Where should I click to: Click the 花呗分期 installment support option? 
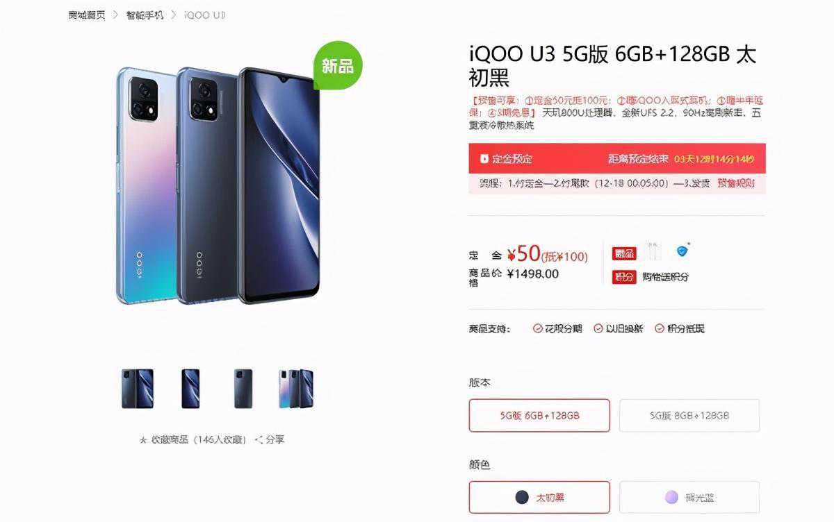[x=557, y=328]
